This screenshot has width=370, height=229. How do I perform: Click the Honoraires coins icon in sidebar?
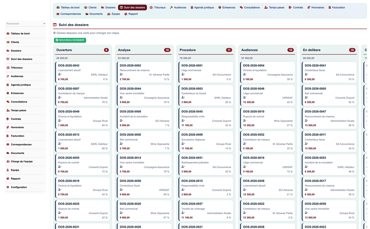[x=8, y=127]
